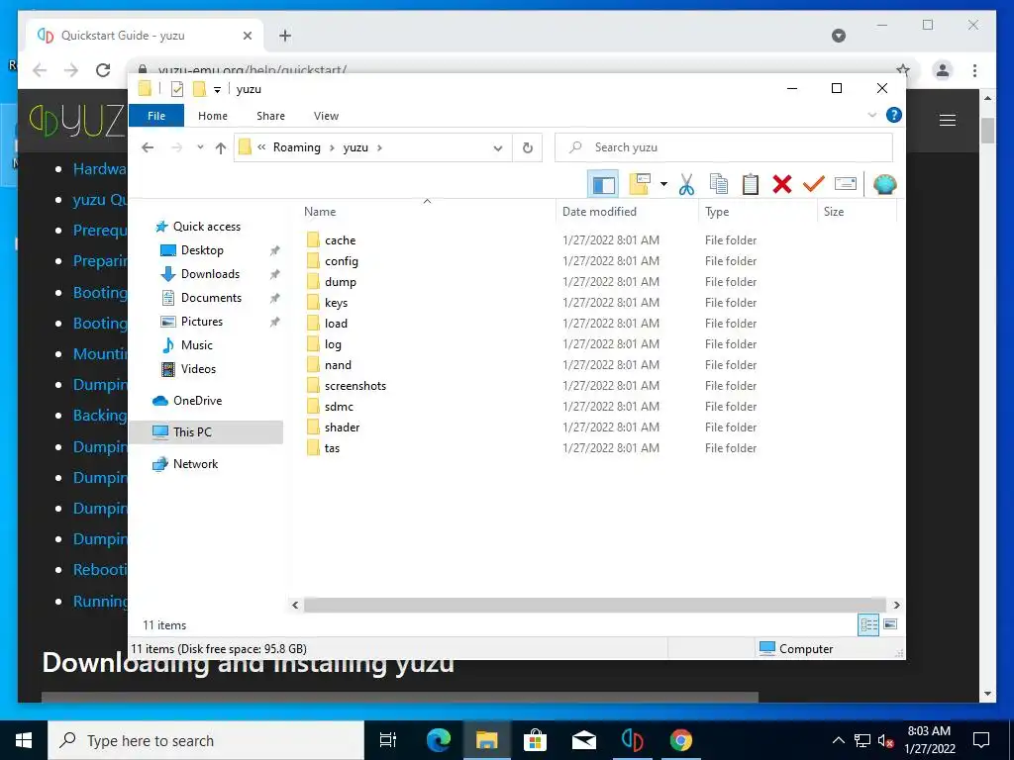
Task: Open the View ribbon tab
Action: (x=326, y=116)
